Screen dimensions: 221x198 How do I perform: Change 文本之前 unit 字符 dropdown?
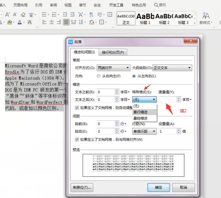point(125,92)
